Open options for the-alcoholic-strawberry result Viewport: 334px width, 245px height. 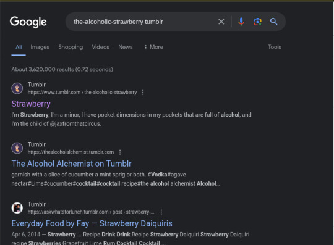[x=143, y=93]
